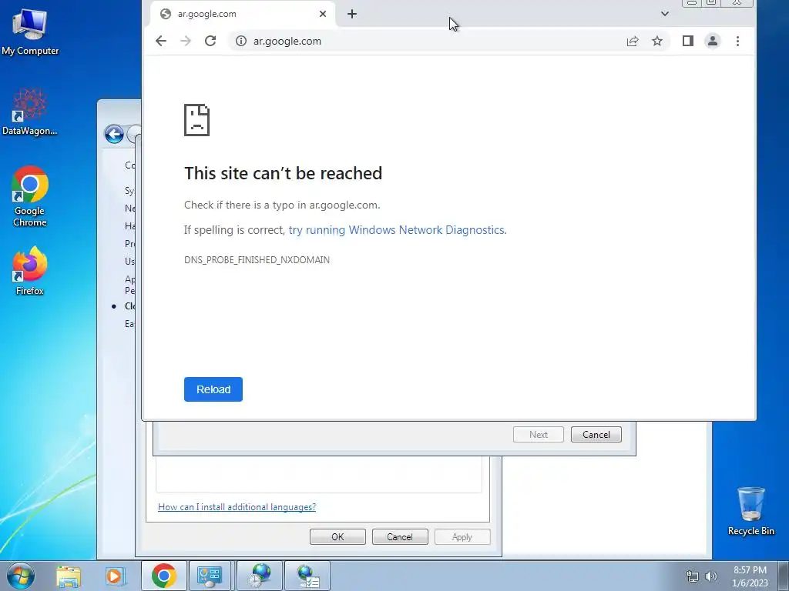Open a new Chrome tab
This screenshot has height=591, width=789.
(352, 14)
